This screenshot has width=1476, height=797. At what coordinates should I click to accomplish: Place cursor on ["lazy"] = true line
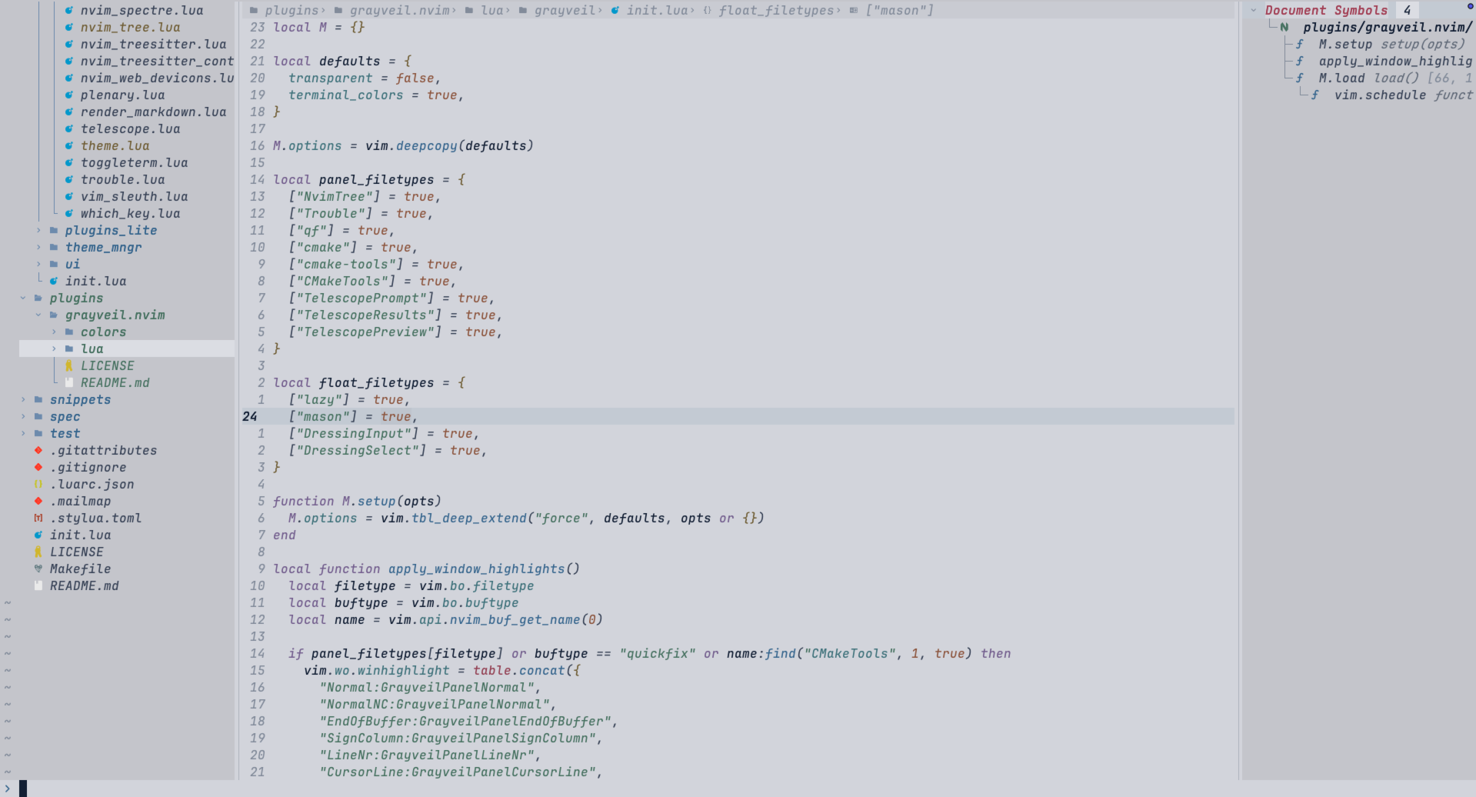pyautogui.click(x=349, y=399)
